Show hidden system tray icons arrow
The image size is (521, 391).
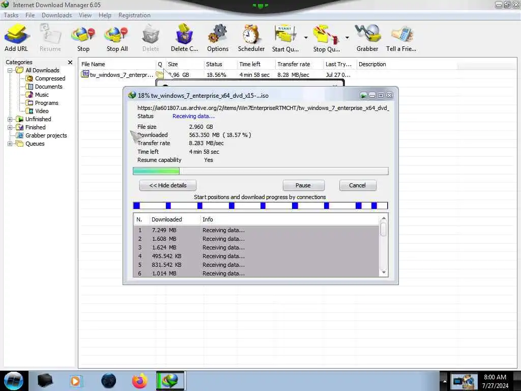(x=445, y=381)
